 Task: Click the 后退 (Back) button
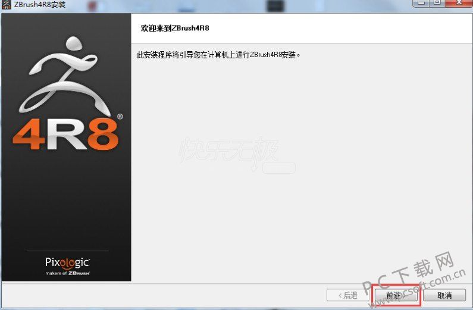[348, 295]
